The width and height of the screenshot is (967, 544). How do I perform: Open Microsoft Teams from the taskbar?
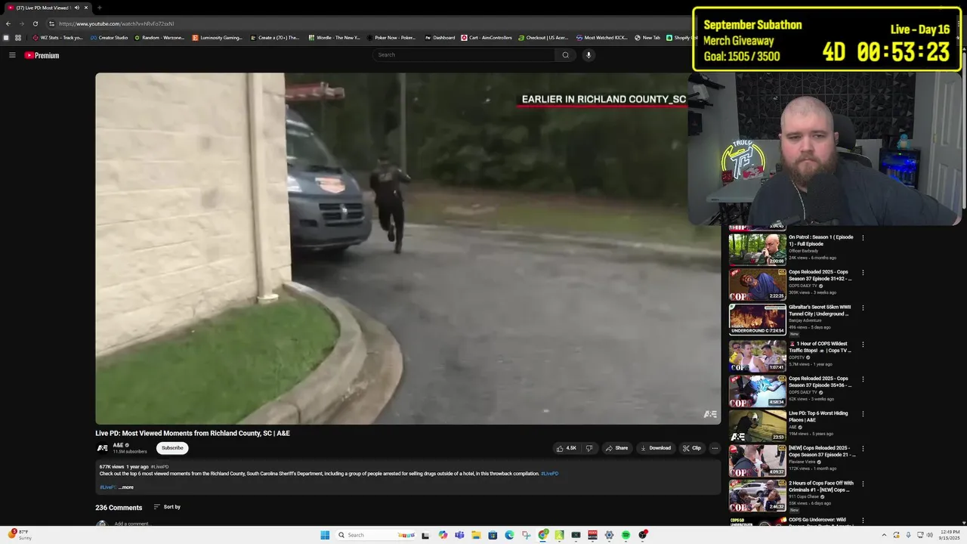(x=459, y=535)
